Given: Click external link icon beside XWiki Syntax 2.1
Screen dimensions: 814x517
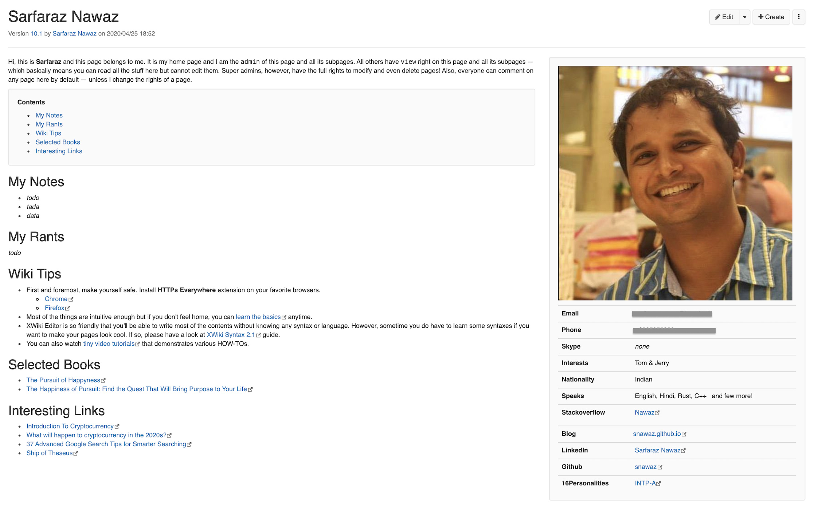Looking at the screenshot, I should pyautogui.click(x=258, y=335).
